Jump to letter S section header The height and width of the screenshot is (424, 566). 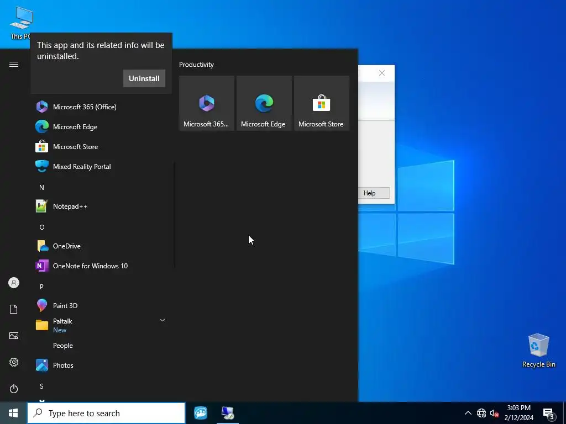point(41,386)
